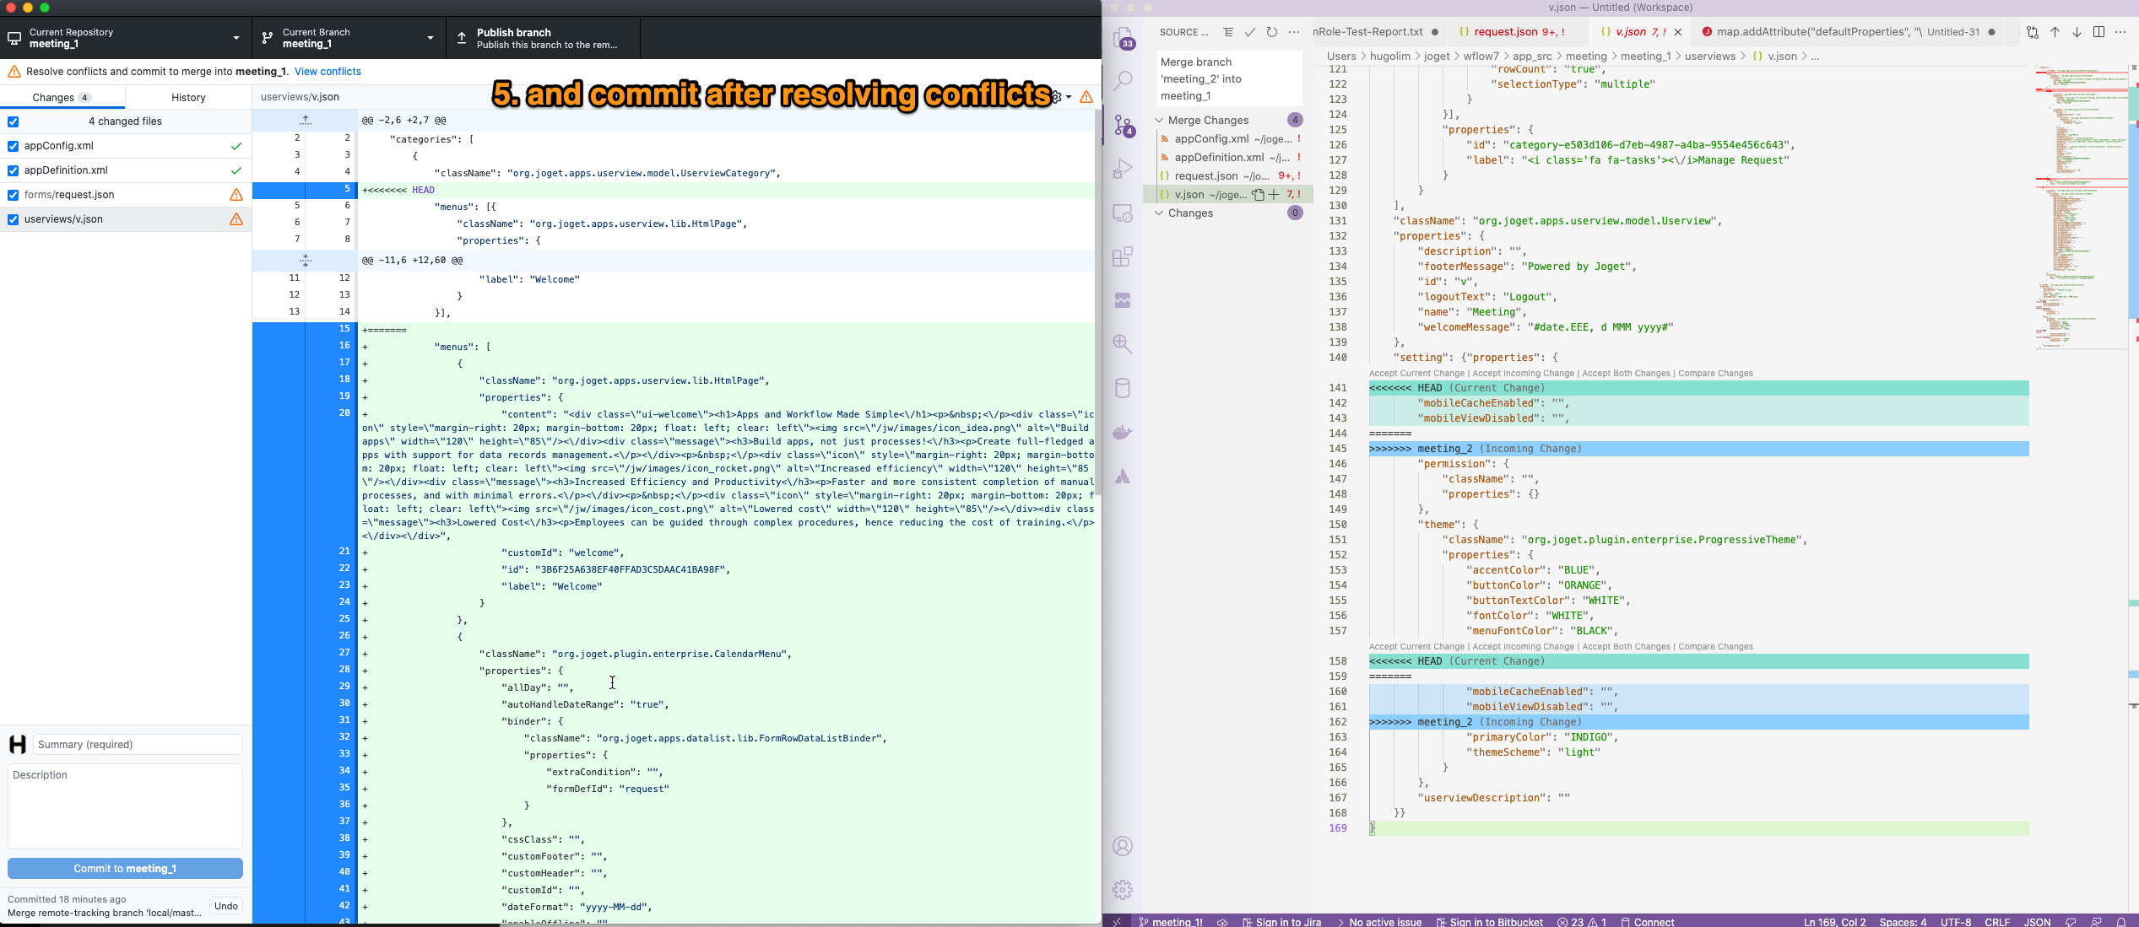
Task: Click the View conflicts link
Action: (328, 72)
